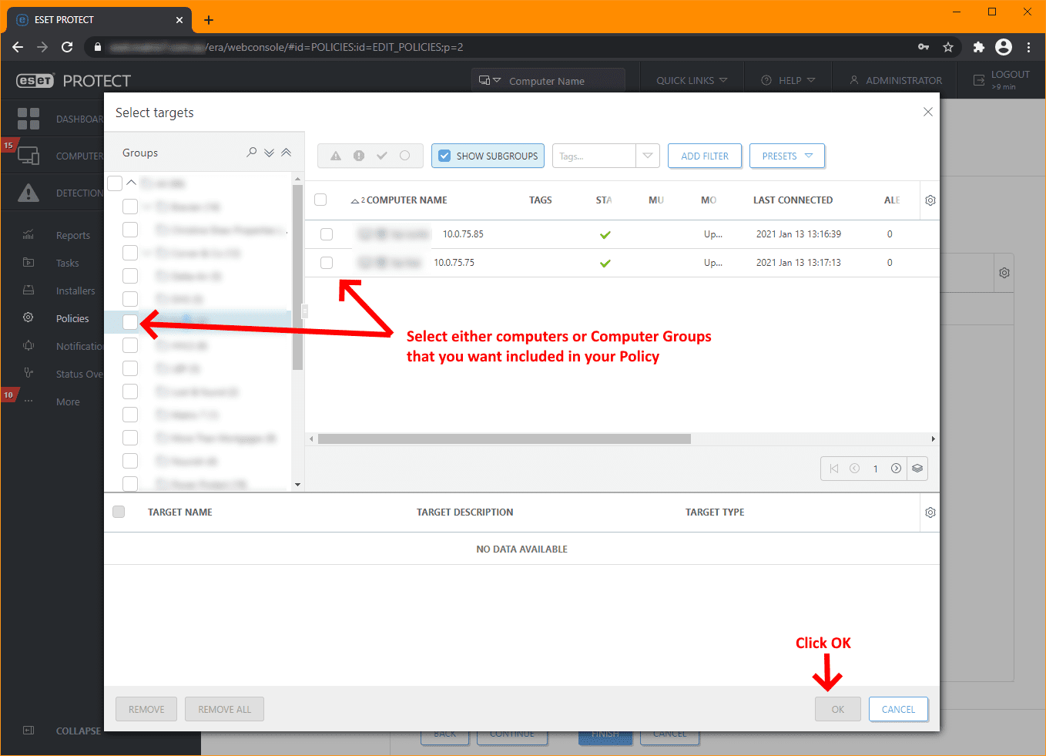Click the Add Filter button
This screenshot has width=1046, height=756.
click(x=705, y=156)
